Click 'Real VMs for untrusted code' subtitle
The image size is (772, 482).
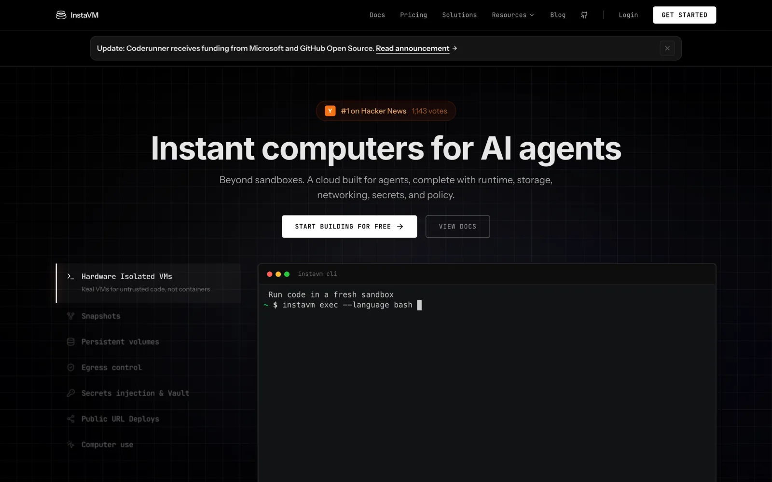point(146,289)
